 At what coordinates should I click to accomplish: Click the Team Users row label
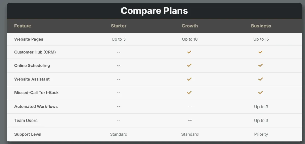point(26,121)
